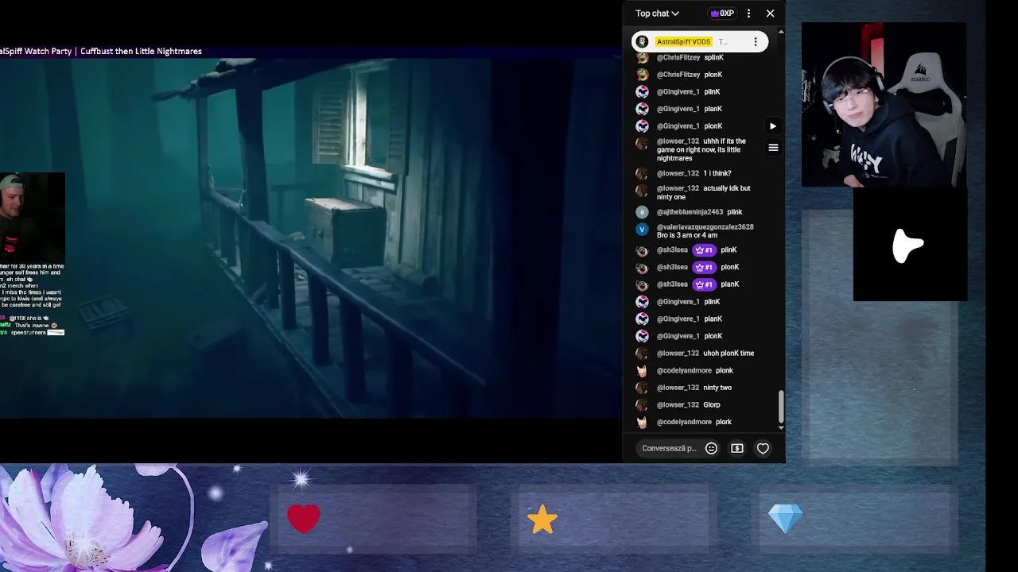Click the blue diamond icon in overlay

(x=785, y=519)
